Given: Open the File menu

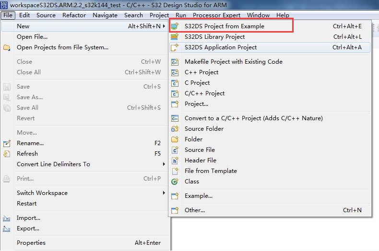Looking at the screenshot, I should (x=8, y=15).
